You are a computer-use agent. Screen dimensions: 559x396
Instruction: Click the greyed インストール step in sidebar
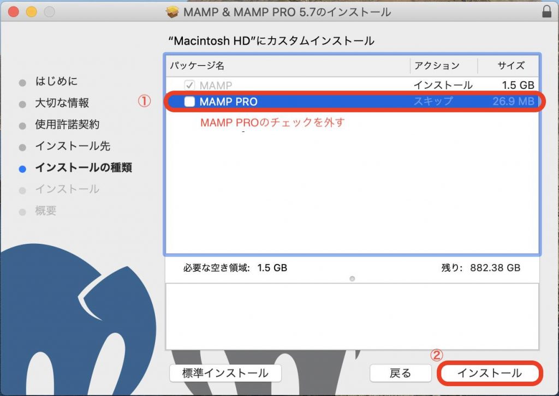(67, 189)
